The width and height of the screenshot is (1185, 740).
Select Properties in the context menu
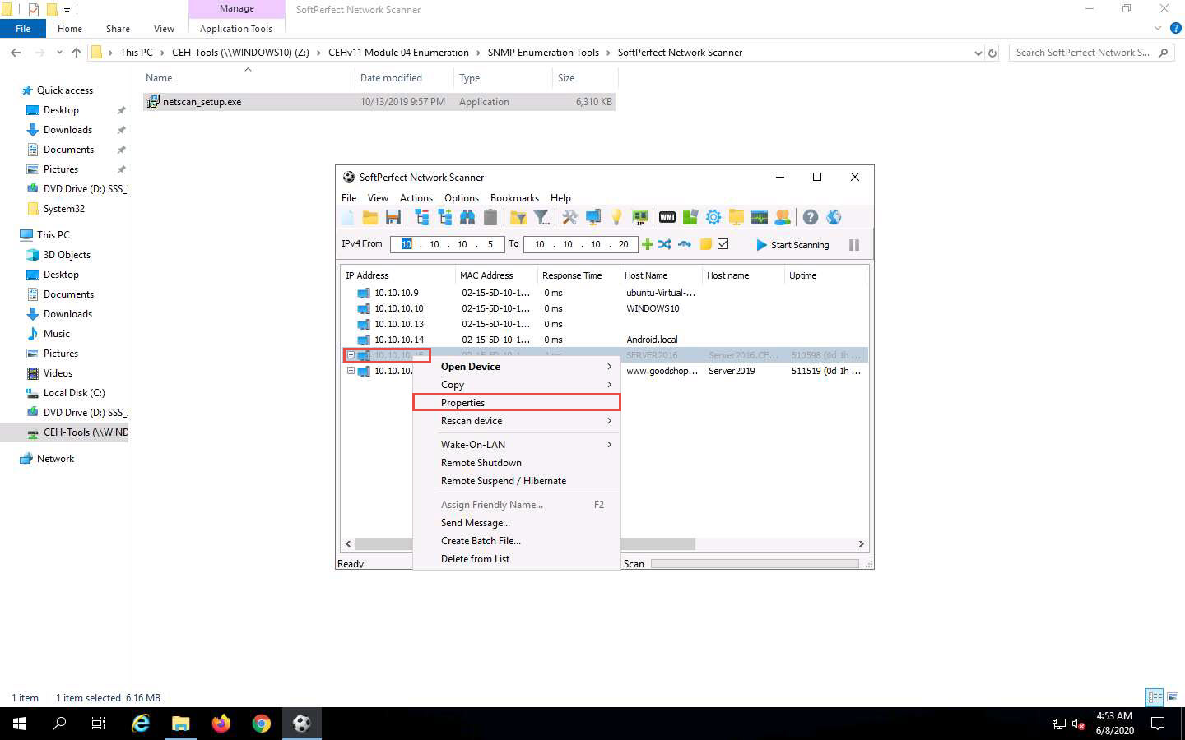coord(516,403)
